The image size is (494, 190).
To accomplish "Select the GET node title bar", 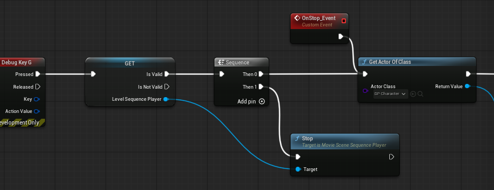I will coord(130,63).
